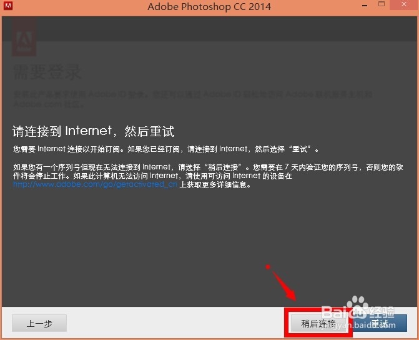Viewport: 419px width, 340px height.
Task: Click the 重试 (Retry) button
Action: (380, 323)
